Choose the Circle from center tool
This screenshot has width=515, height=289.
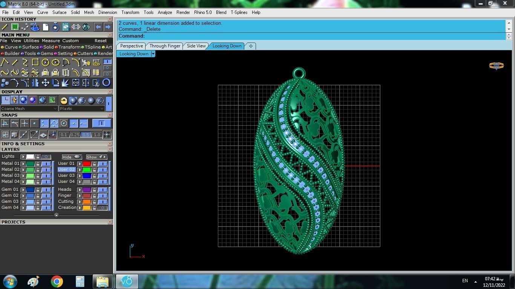pyautogui.click(x=45, y=62)
